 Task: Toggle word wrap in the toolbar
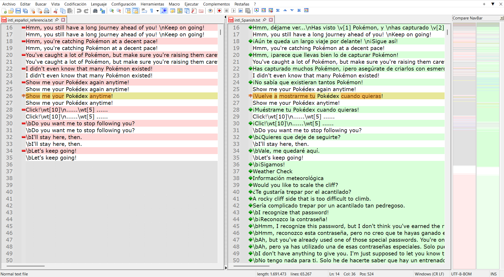pyautogui.click(x=144, y=11)
